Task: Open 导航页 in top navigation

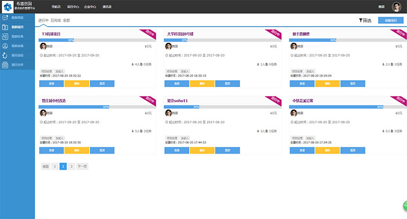Action: click(56, 7)
